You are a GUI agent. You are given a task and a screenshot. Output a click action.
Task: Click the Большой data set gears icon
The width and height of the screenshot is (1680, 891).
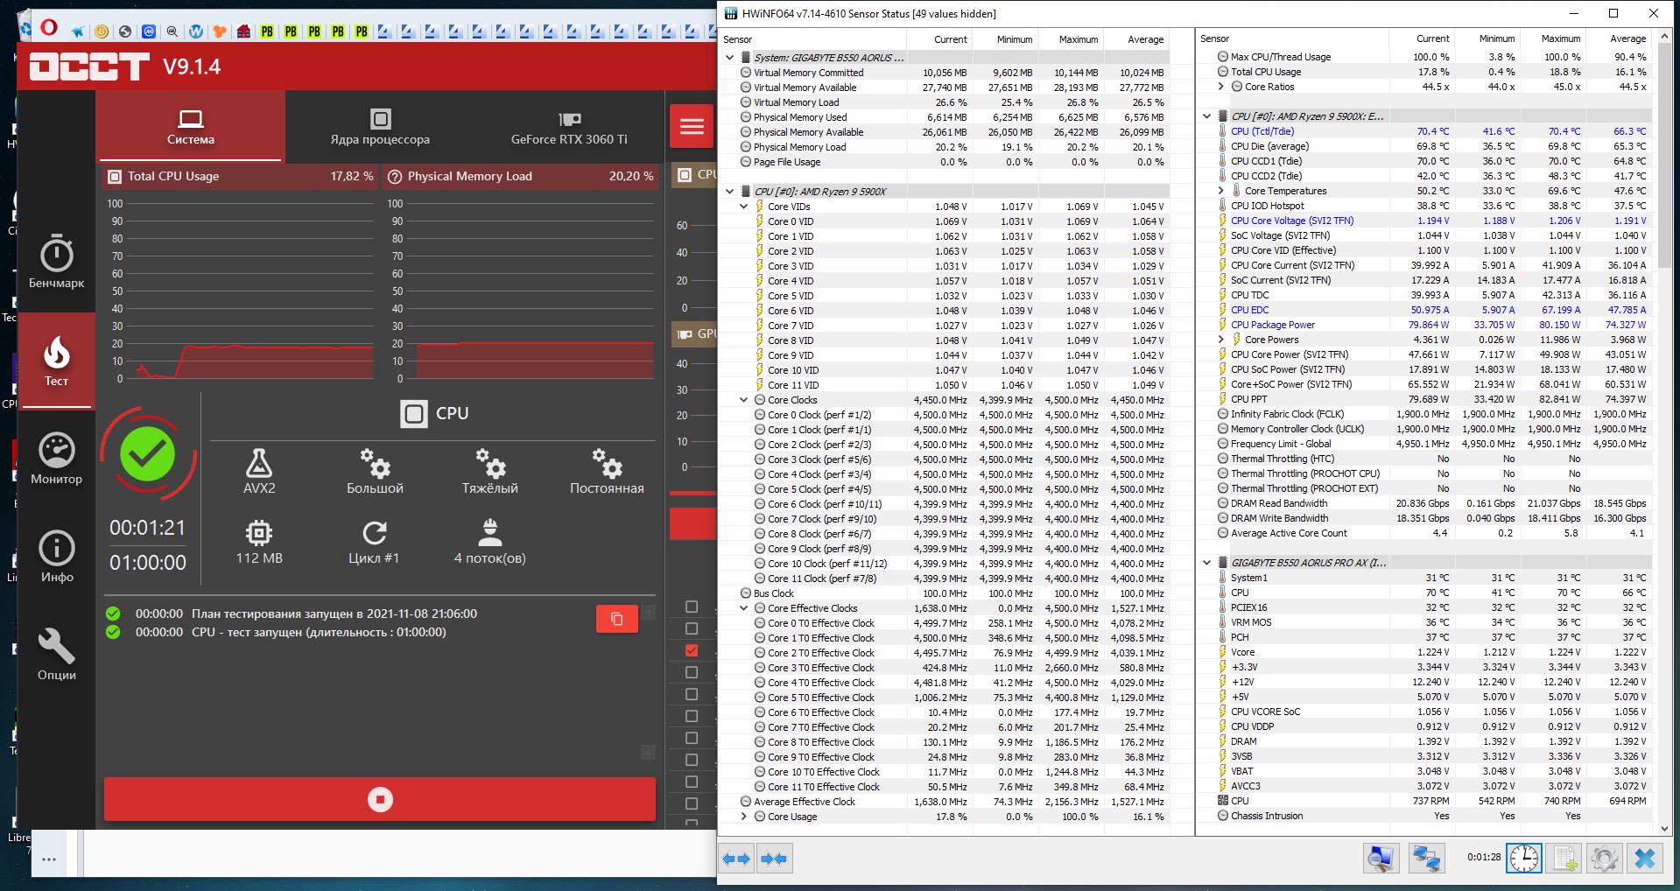click(x=375, y=462)
